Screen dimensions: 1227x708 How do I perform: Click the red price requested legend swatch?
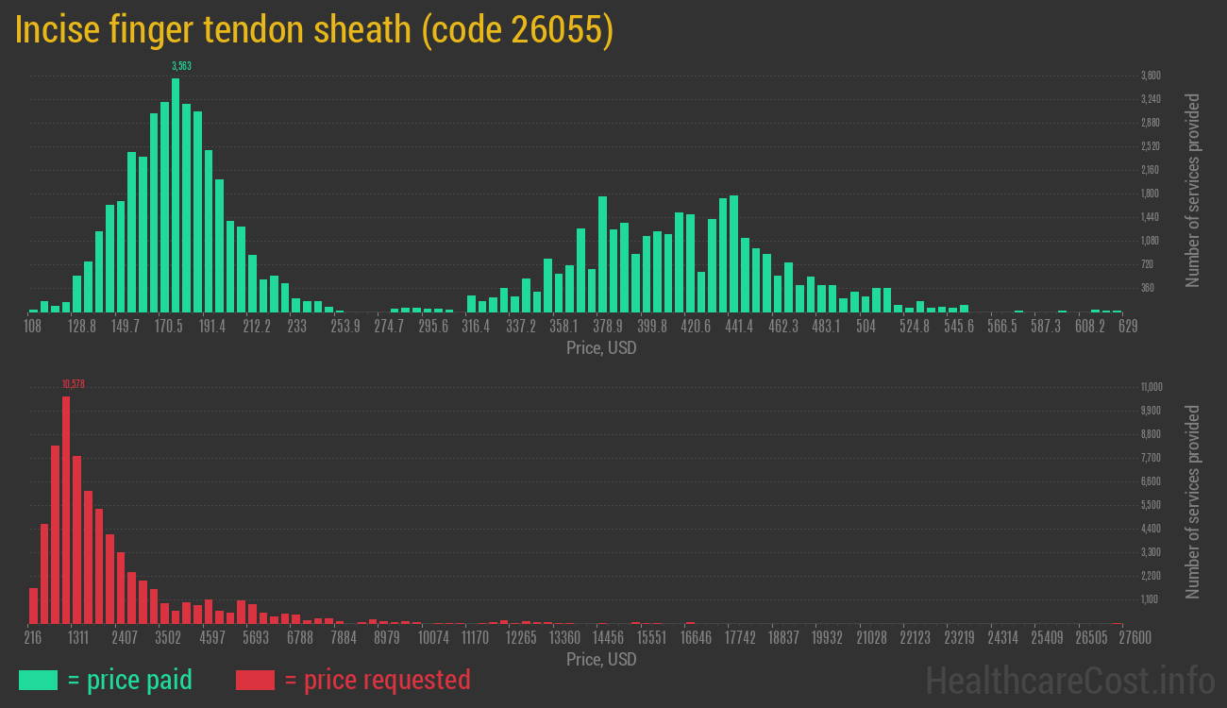tap(255, 680)
